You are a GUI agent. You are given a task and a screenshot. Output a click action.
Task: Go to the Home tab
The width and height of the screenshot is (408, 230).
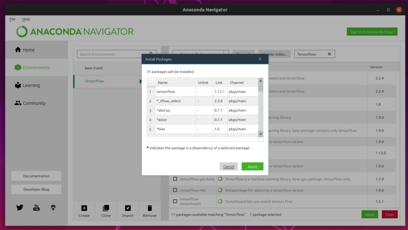pos(36,50)
